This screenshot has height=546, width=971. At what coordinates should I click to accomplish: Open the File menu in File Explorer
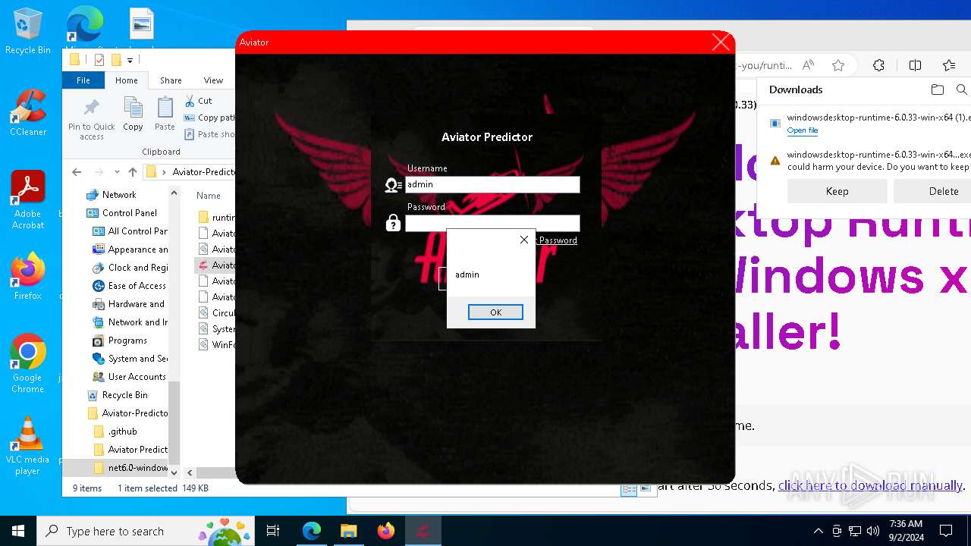tap(83, 80)
